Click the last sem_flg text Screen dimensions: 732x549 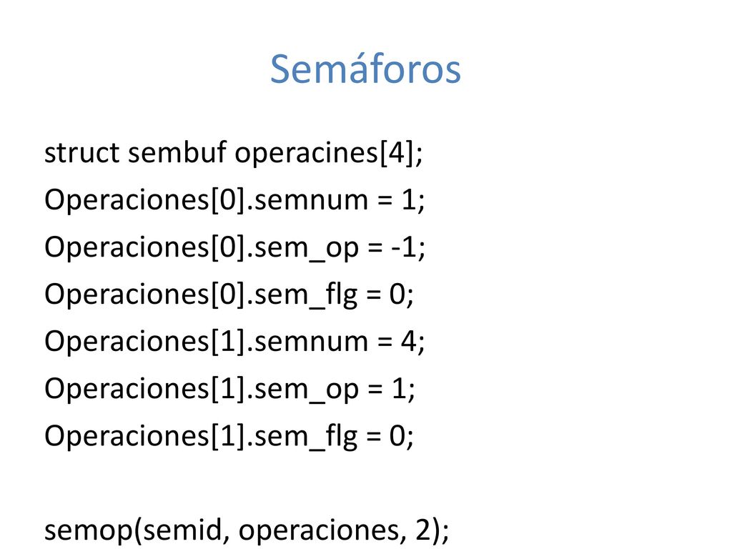tap(306, 437)
